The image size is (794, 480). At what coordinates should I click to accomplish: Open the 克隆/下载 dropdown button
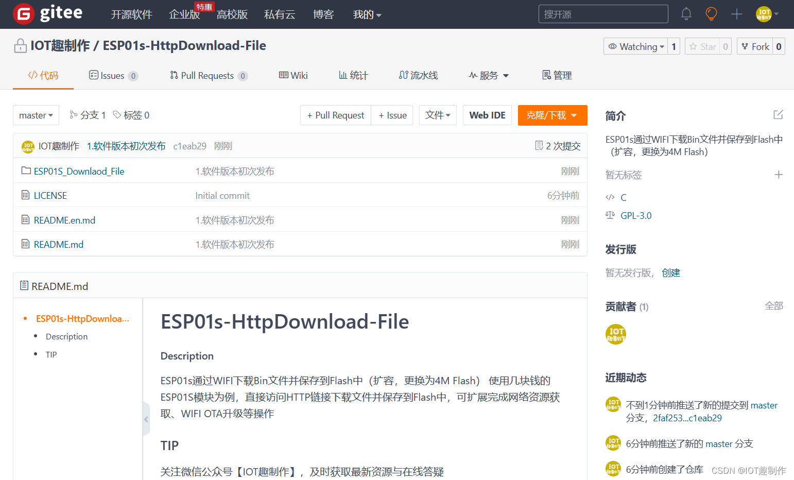[553, 115]
